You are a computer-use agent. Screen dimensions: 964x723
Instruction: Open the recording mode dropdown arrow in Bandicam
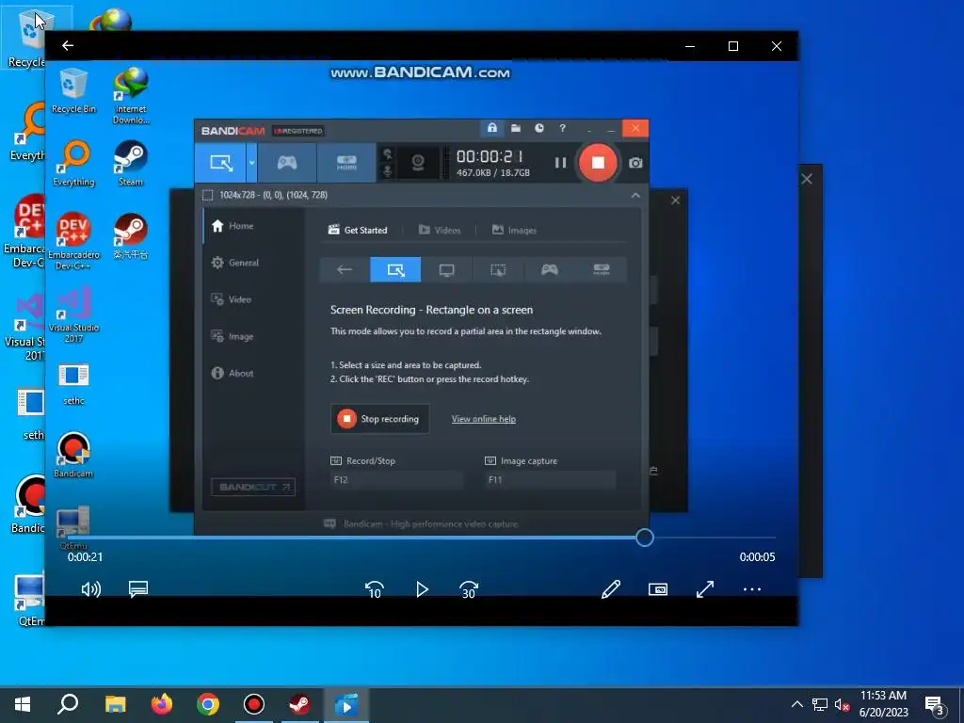click(x=251, y=162)
